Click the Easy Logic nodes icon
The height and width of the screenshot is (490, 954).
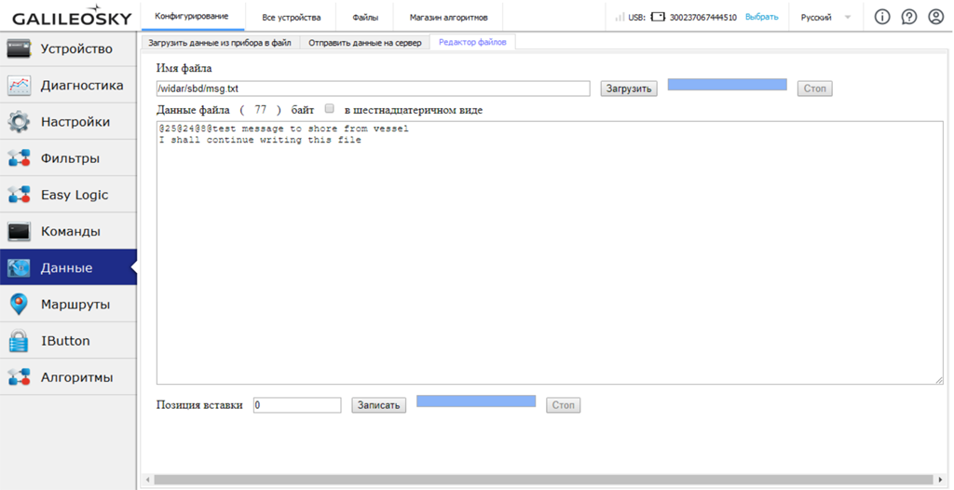19,195
